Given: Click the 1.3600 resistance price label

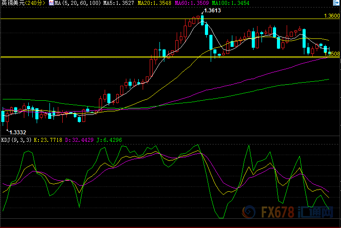Looking at the screenshot, I should click(x=332, y=16).
